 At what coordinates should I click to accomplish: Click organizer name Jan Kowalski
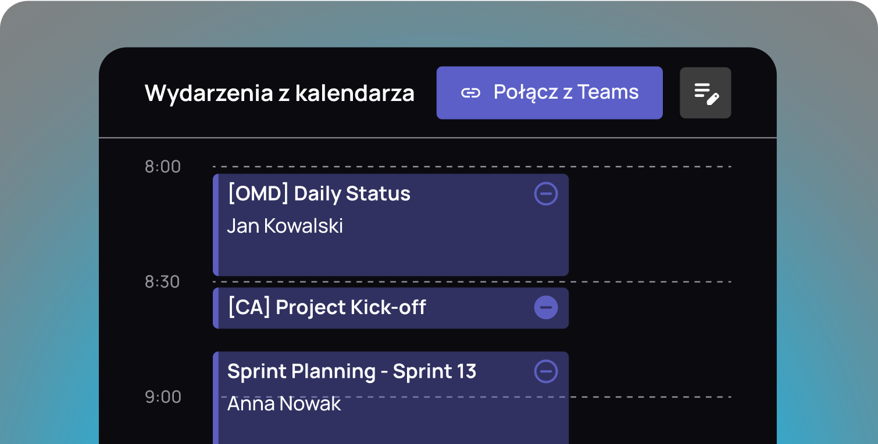[285, 226]
